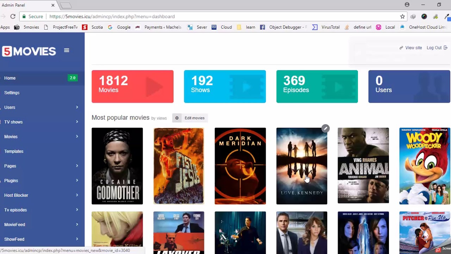Expand the Tv episodes sidebar menu
Screen dimensions: 451x254
click(42, 210)
